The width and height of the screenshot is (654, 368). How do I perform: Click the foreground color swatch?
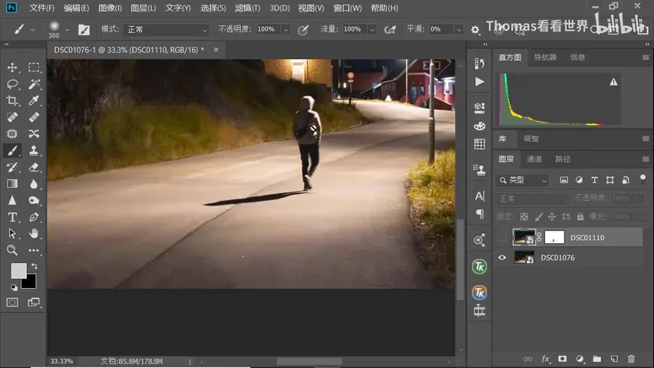[18, 270]
